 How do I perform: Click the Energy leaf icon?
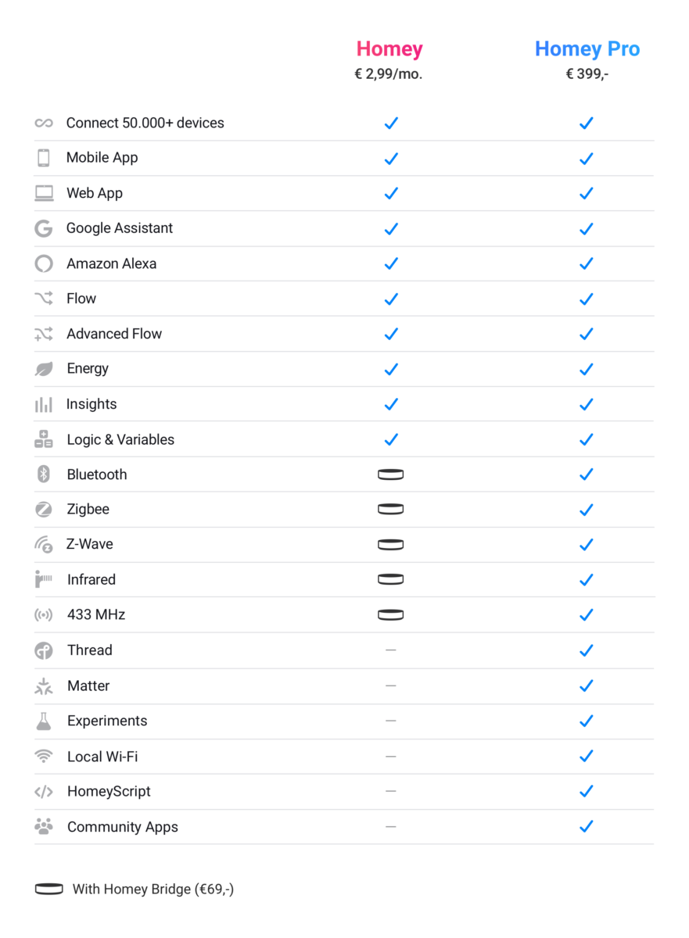(x=44, y=369)
